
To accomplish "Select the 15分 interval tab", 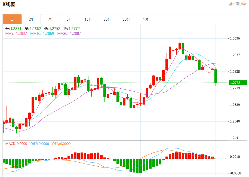I will tap(88, 19).
